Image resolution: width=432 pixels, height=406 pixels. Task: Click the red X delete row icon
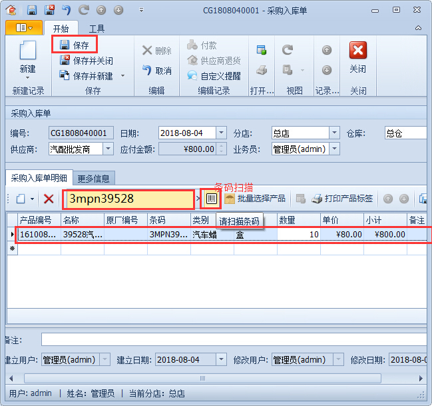pyautogui.click(x=49, y=199)
